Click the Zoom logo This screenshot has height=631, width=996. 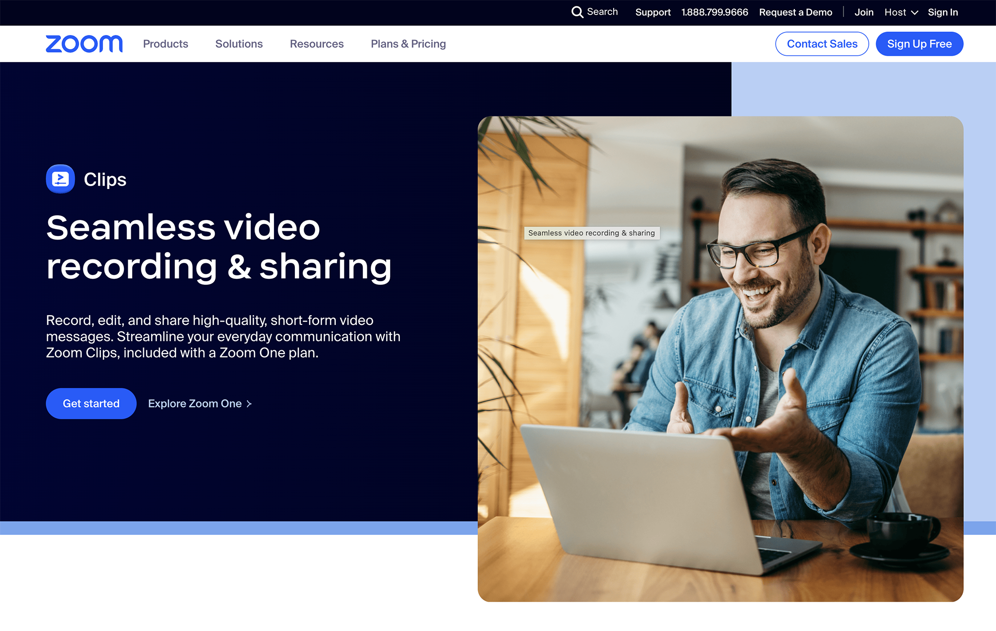click(x=84, y=44)
